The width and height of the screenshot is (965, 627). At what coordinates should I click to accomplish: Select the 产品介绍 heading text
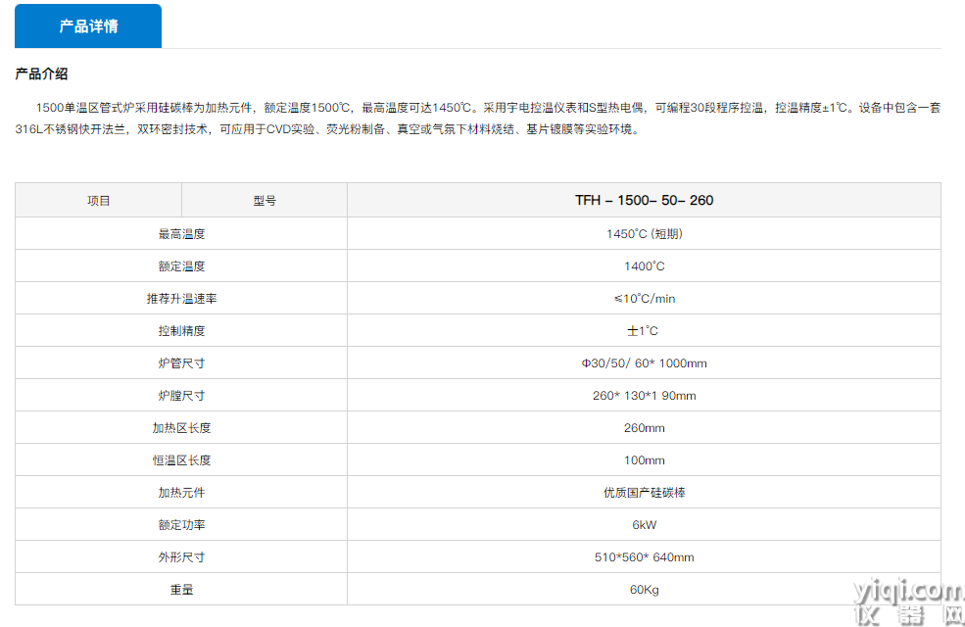(41, 73)
